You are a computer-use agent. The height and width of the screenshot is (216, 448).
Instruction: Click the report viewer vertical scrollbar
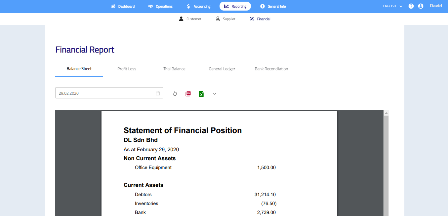(x=386, y=165)
